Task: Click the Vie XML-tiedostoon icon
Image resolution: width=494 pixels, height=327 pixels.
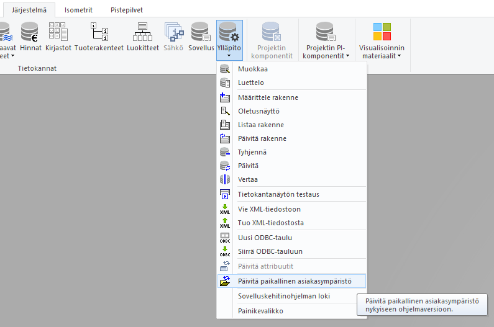Action: pyautogui.click(x=225, y=209)
